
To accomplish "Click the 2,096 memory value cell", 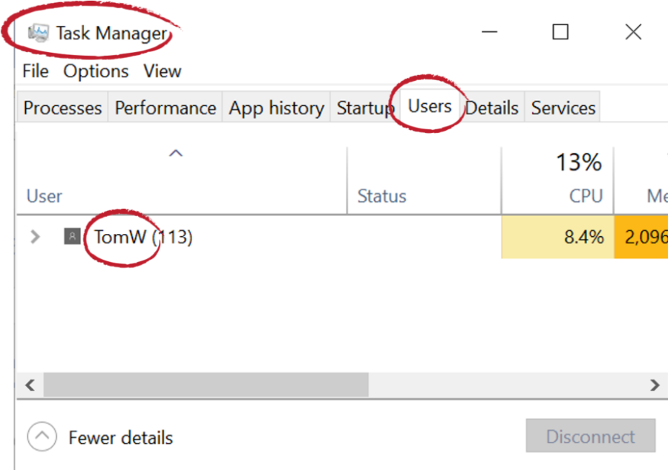I will click(641, 237).
